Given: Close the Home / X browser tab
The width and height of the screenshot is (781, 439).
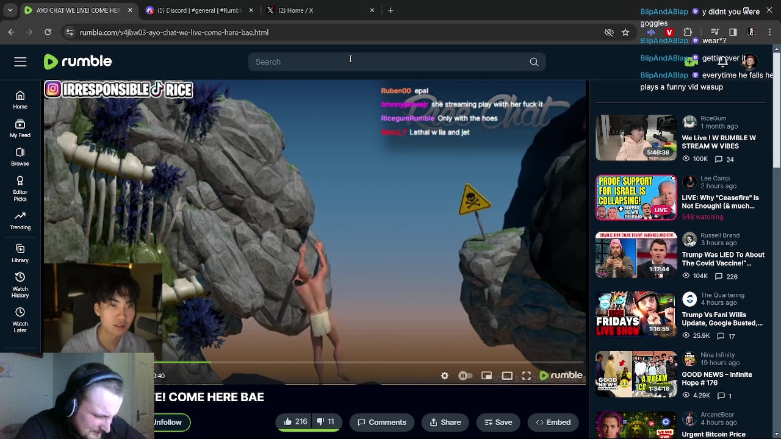Looking at the screenshot, I should pos(372,10).
